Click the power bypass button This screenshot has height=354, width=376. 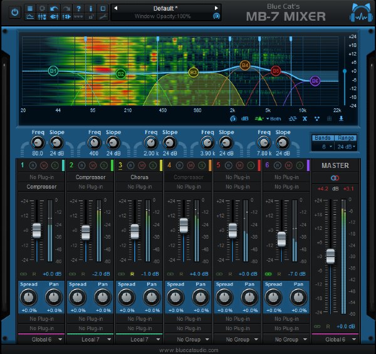13,13
